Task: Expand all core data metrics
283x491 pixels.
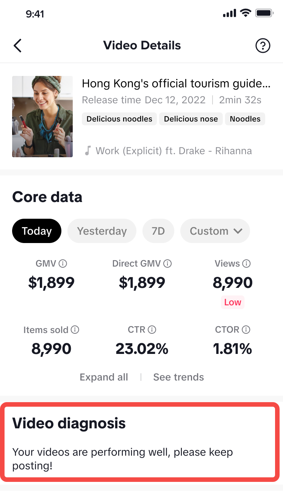Action: (x=104, y=377)
